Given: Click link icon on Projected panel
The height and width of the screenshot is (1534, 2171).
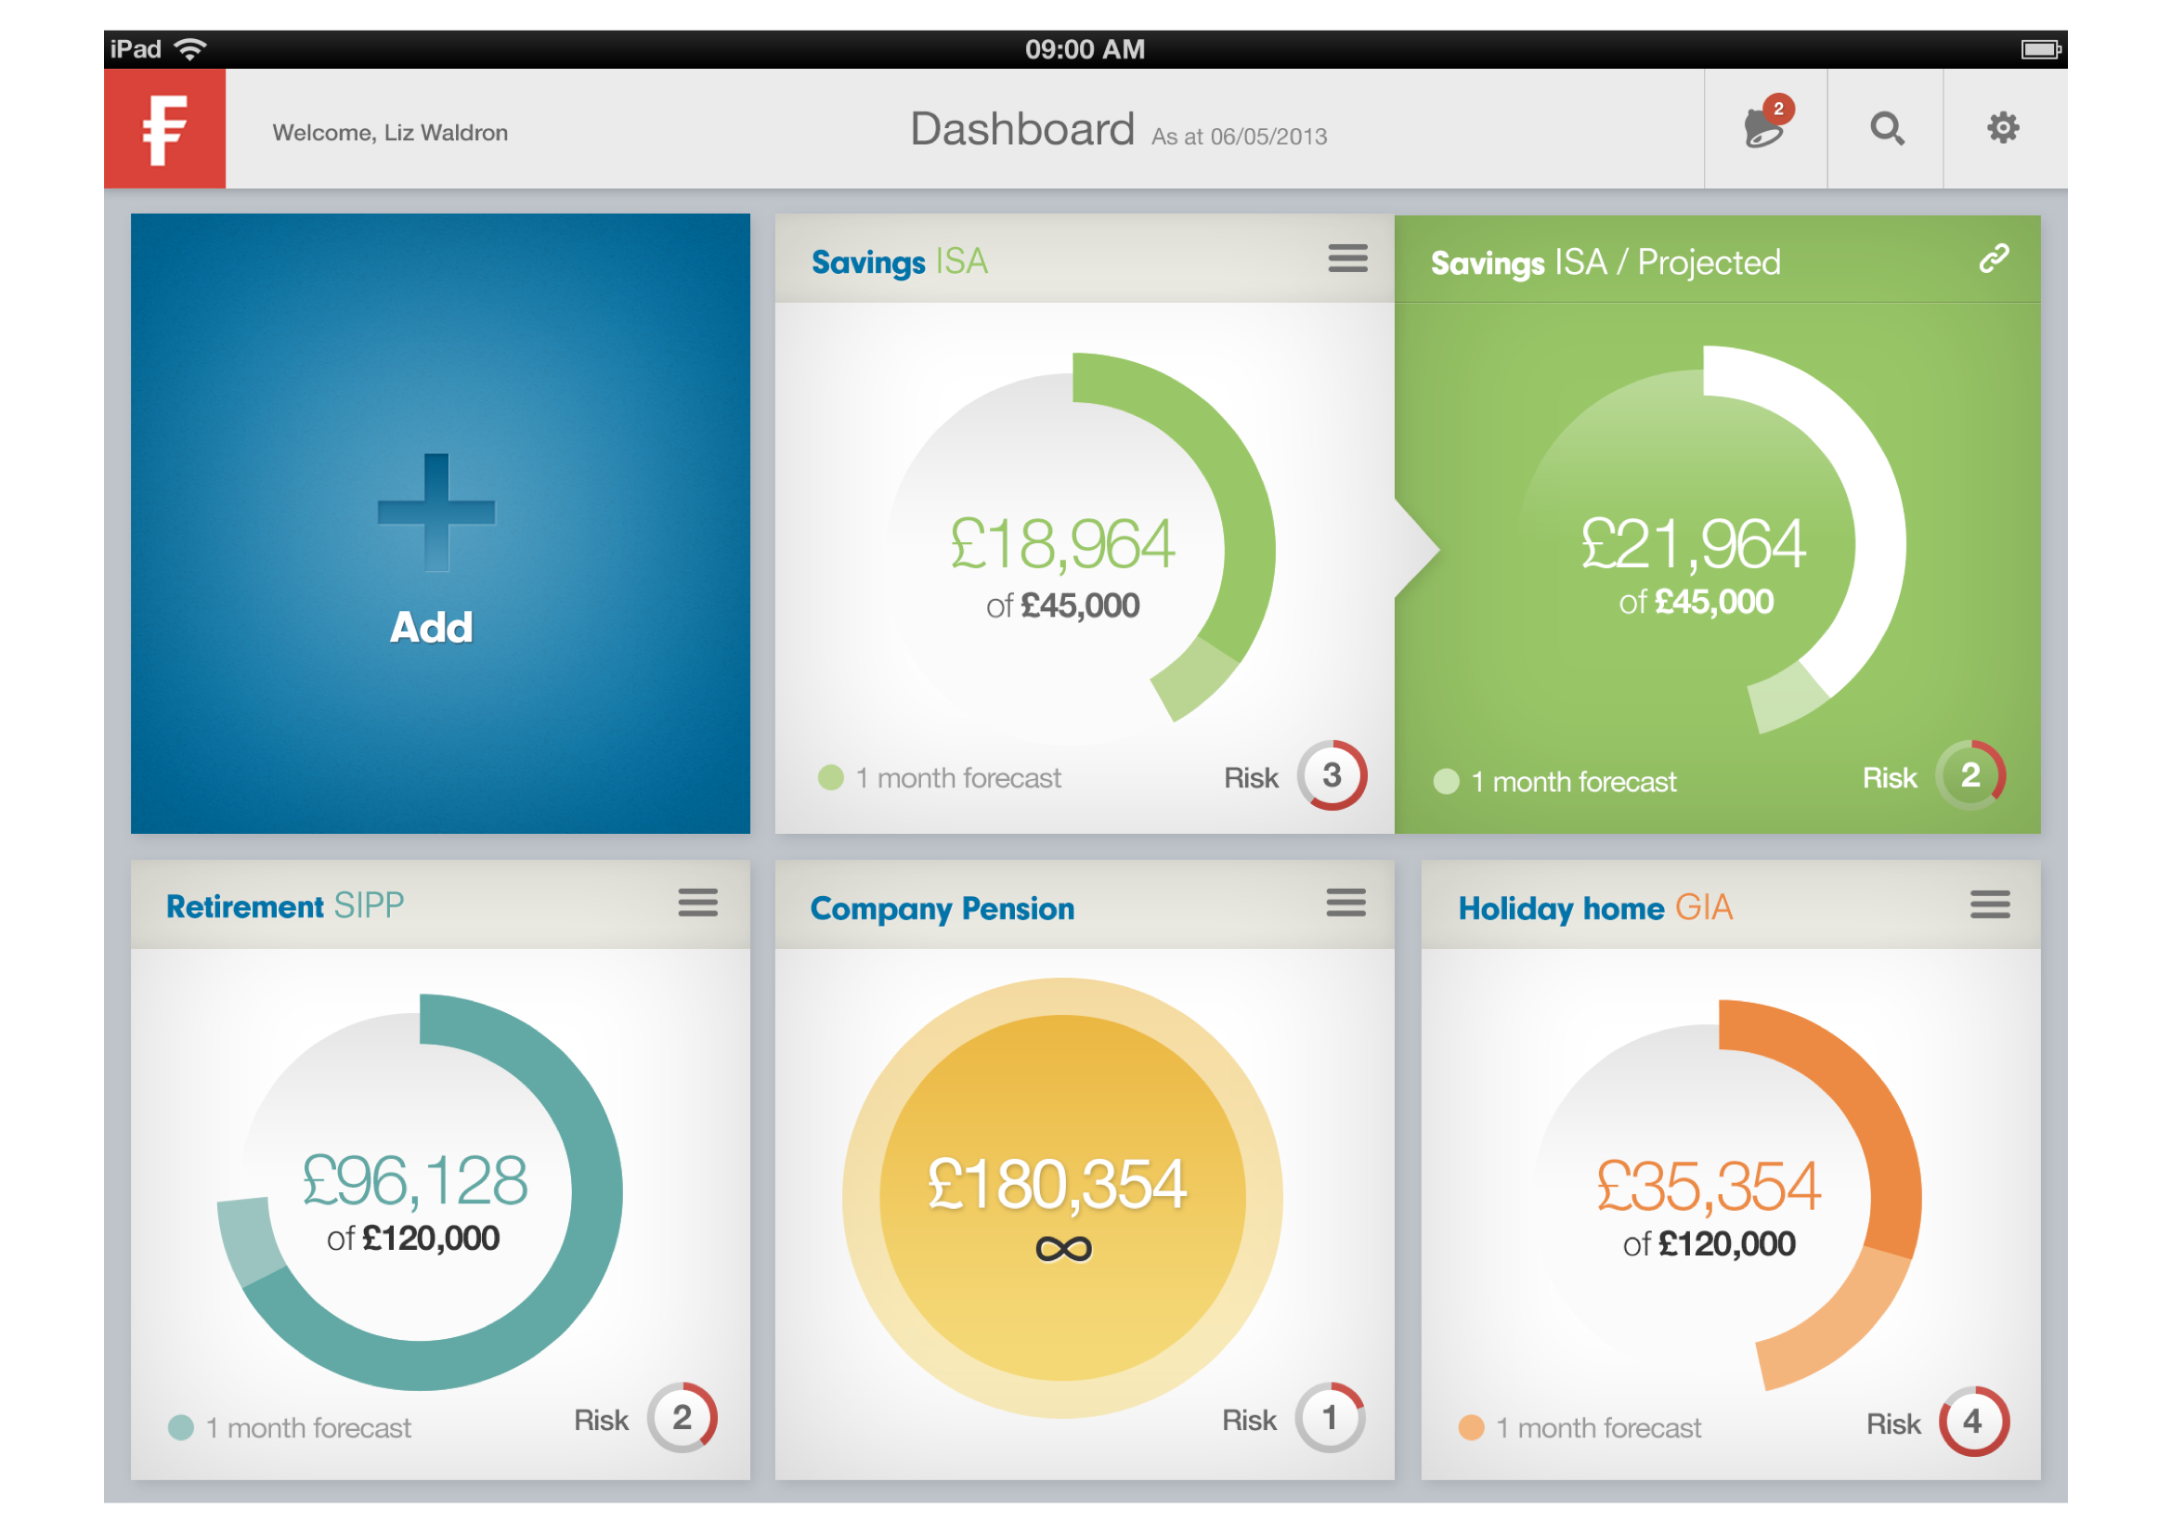Looking at the screenshot, I should tap(1994, 258).
